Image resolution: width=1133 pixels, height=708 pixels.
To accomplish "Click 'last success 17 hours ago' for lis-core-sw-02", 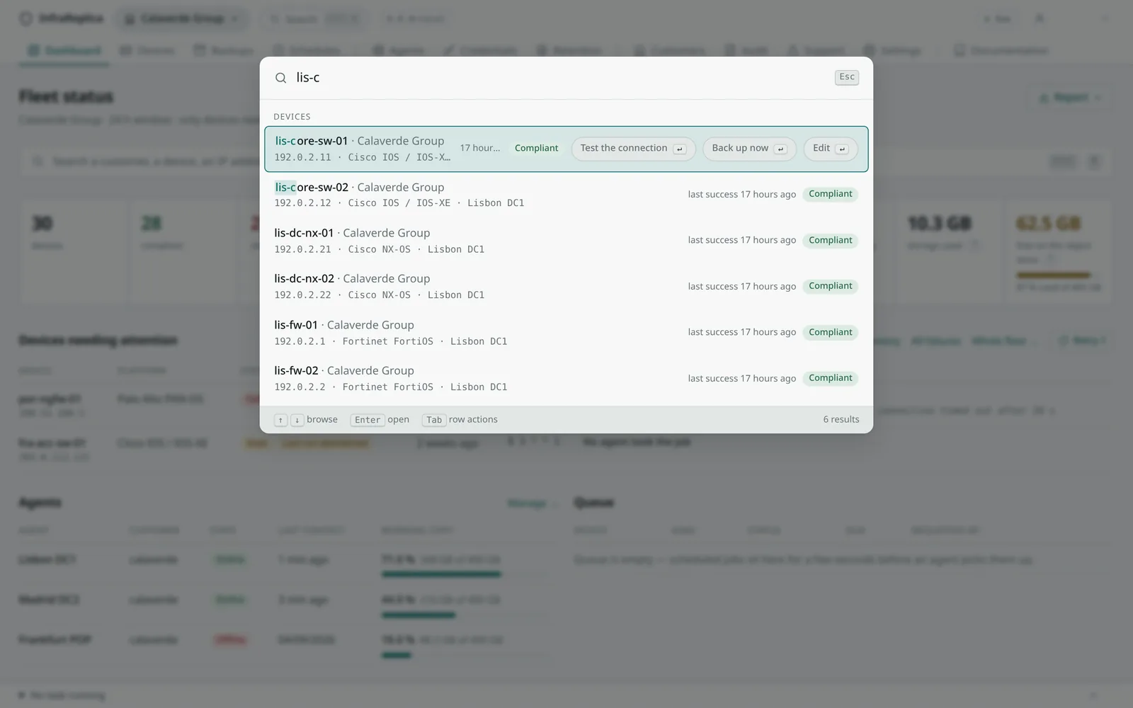I will [x=741, y=194].
